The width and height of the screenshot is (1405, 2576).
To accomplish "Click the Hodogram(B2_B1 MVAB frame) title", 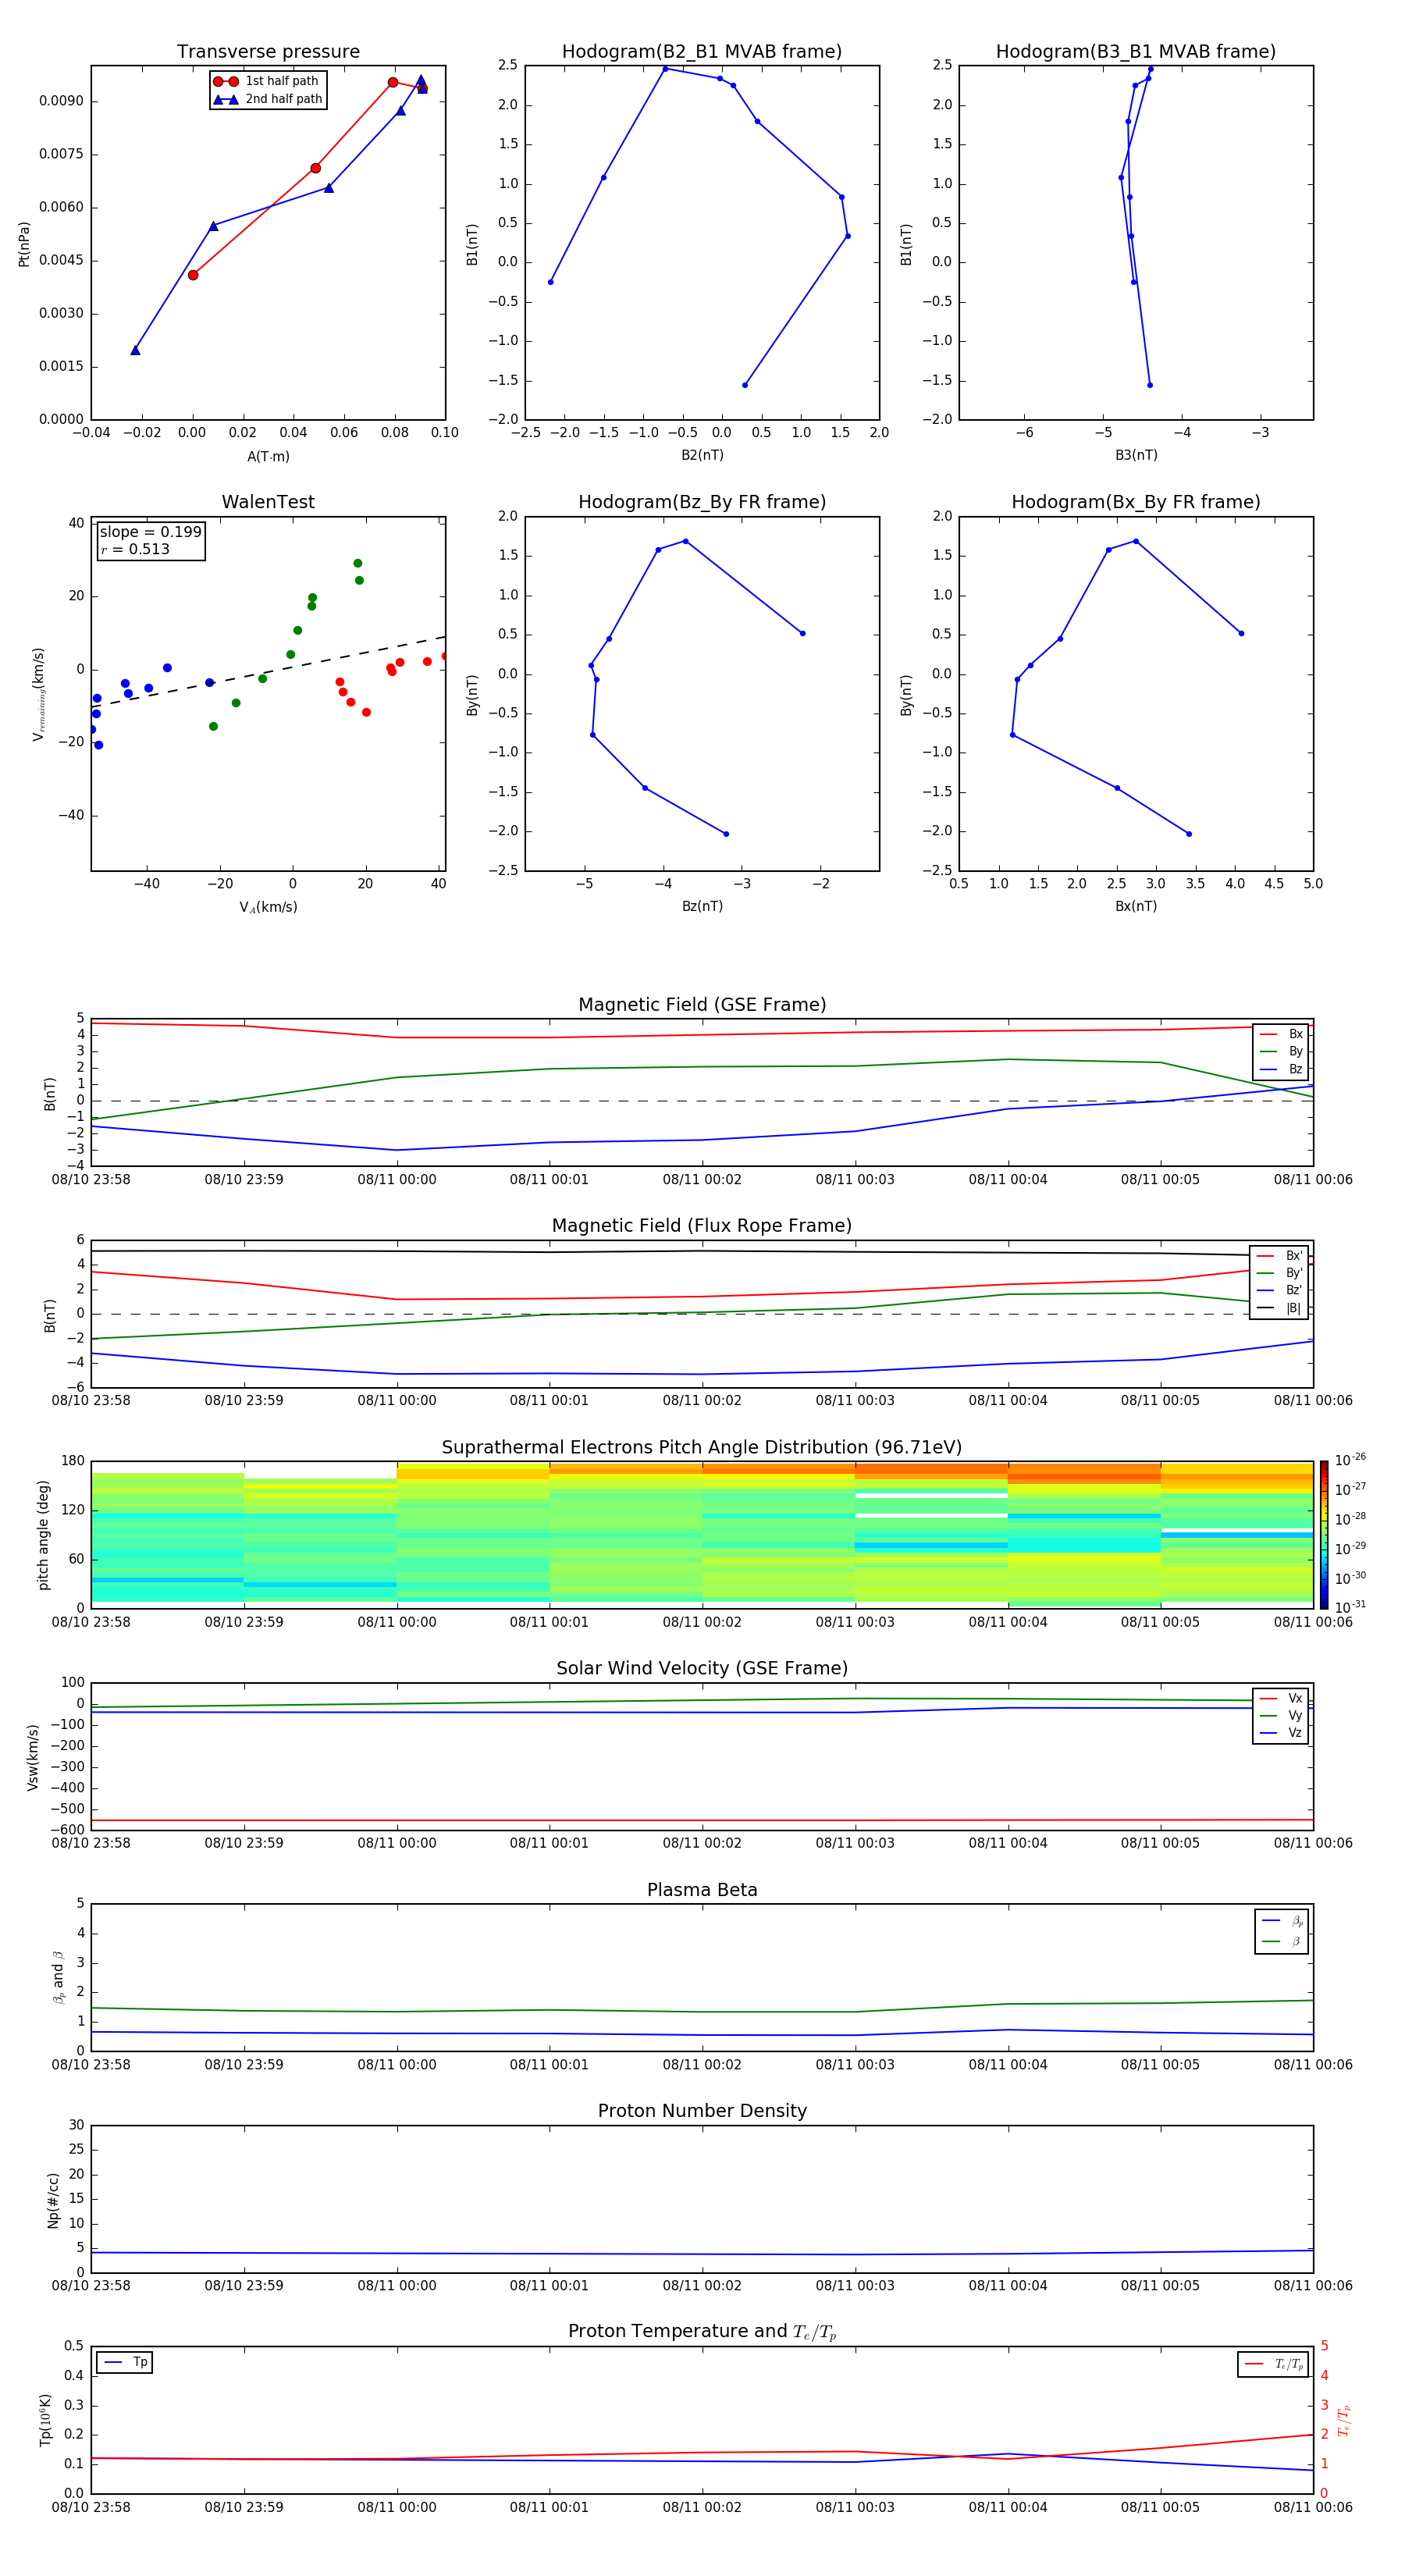I will [702, 51].
